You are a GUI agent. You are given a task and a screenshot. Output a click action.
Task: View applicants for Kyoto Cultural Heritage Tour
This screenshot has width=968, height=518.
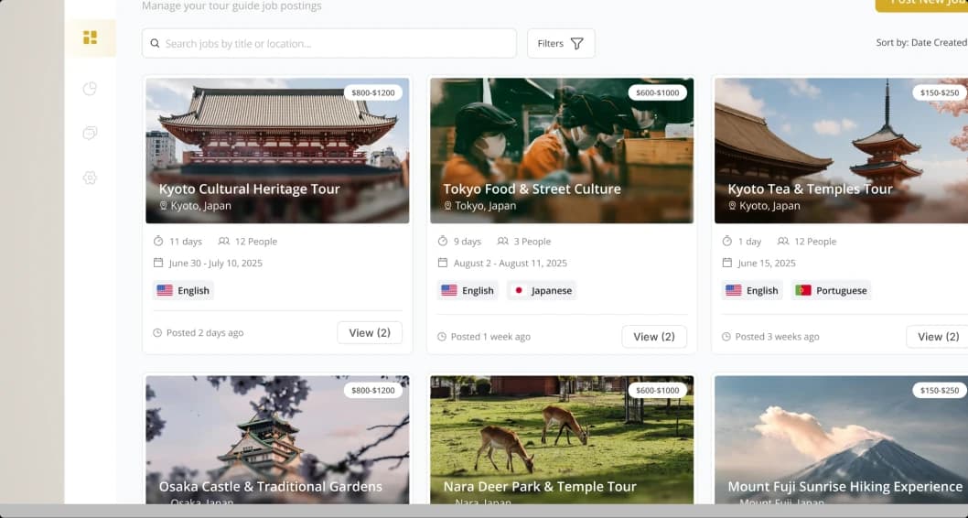tap(370, 333)
